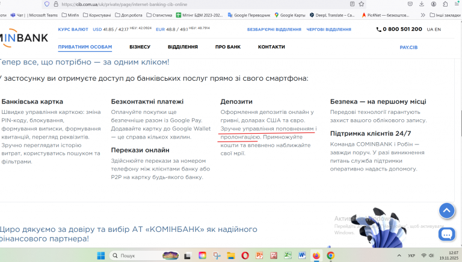Open the extensions puzzle icon
This screenshot has height=262, width=462.
point(445,4)
